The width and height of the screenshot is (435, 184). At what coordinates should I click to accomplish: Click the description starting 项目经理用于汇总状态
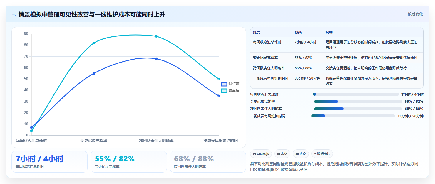coord(372,45)
